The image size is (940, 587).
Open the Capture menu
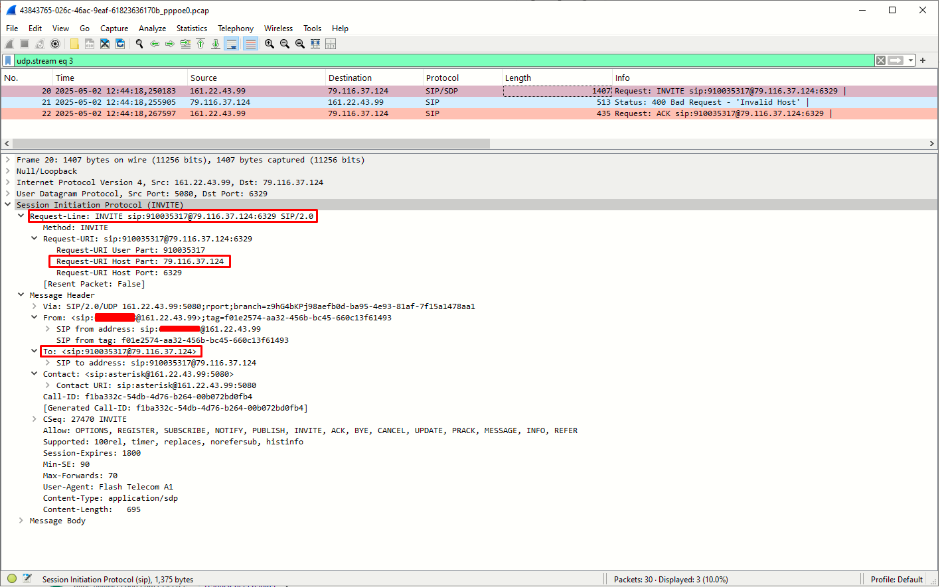pyautogui.click(x=114, y=29)
